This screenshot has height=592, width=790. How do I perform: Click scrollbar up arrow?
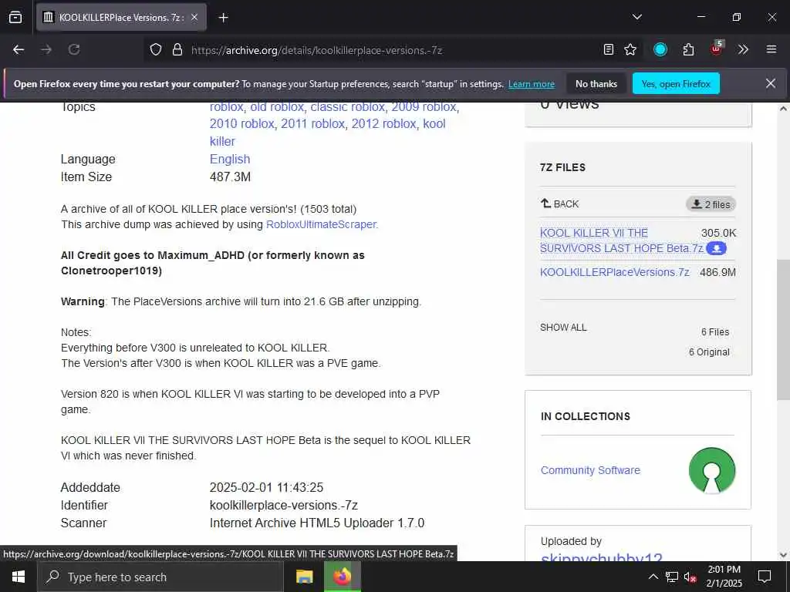(784, 109)
